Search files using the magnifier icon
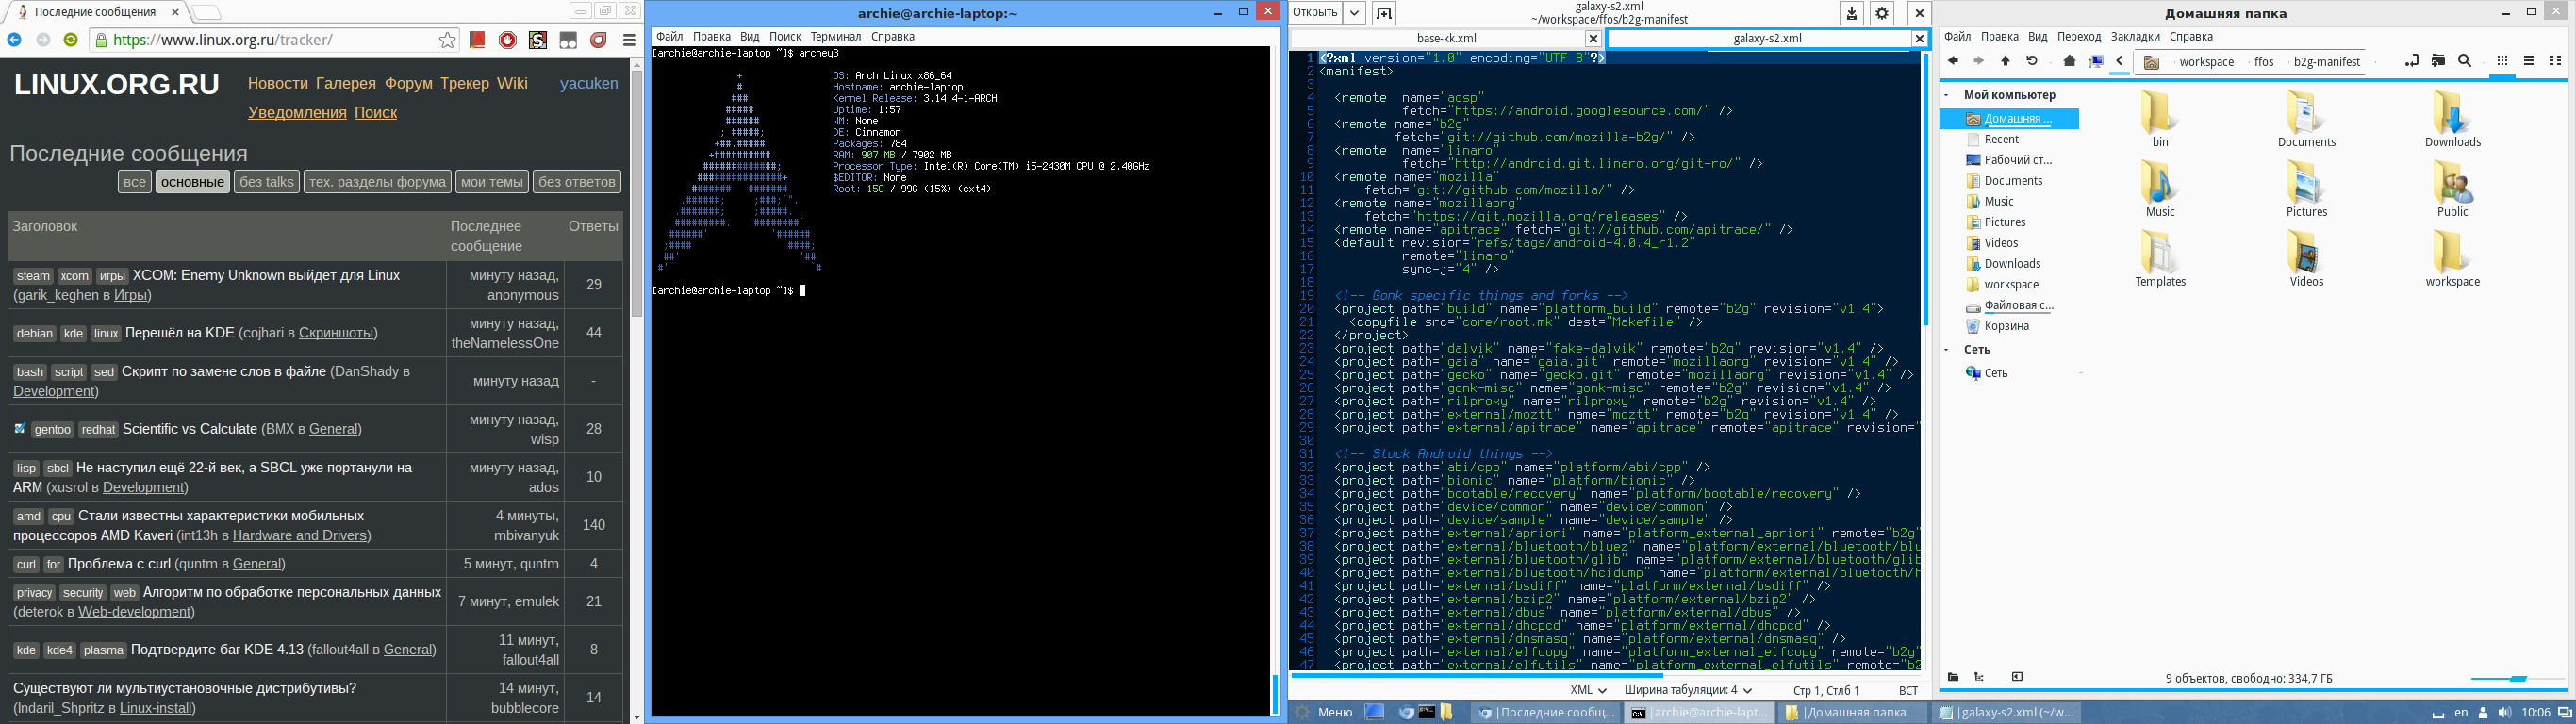Image resolution: width=2576 pixels, height=724 pixels. (2465, 61)
